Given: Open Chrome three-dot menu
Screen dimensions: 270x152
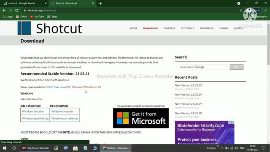Looking at the screenshot, I should click(x=266, y=10).
